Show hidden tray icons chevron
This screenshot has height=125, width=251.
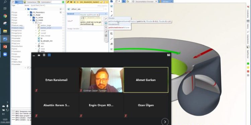point(7,102)
